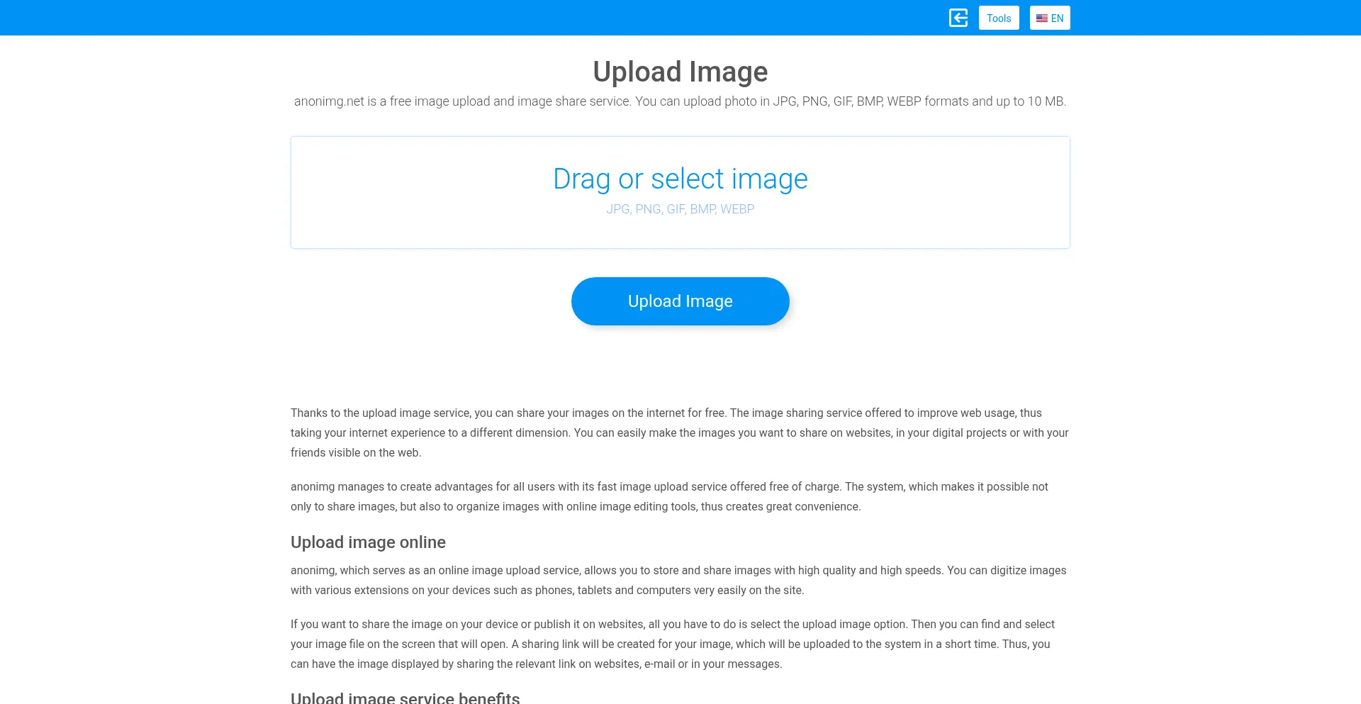1361x704 pixels.
Task: Click paragraph starting If you want to share
Action: [673, 644]
